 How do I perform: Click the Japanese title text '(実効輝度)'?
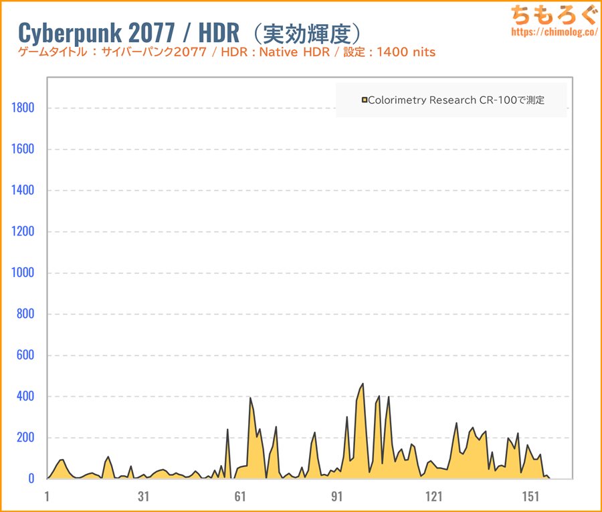[307, 34]
